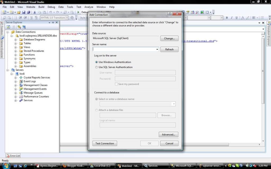This screenshot has width=271, height=169.
Task: Click the green arrow Start Page icon
Action: point(202,12)
